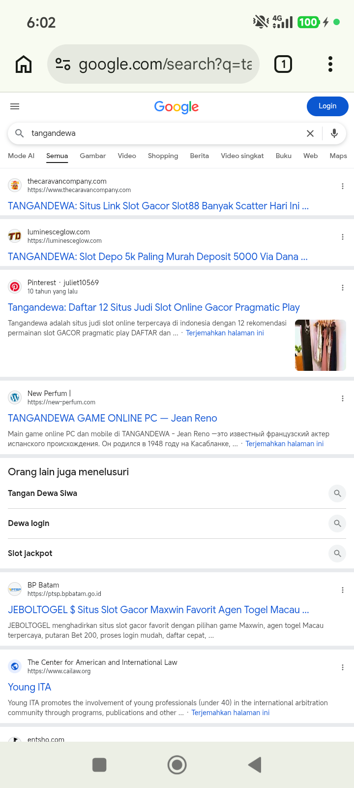Tap the Google logo

pyautogui.click(x=177, y=107)
